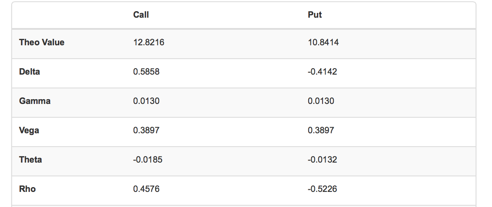Click the Call Rho value 0.4576
The height and width of the screenshot is (207, 492).
[147, 189]
